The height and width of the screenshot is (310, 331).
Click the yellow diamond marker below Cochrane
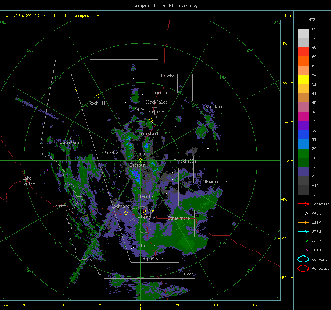126,213
